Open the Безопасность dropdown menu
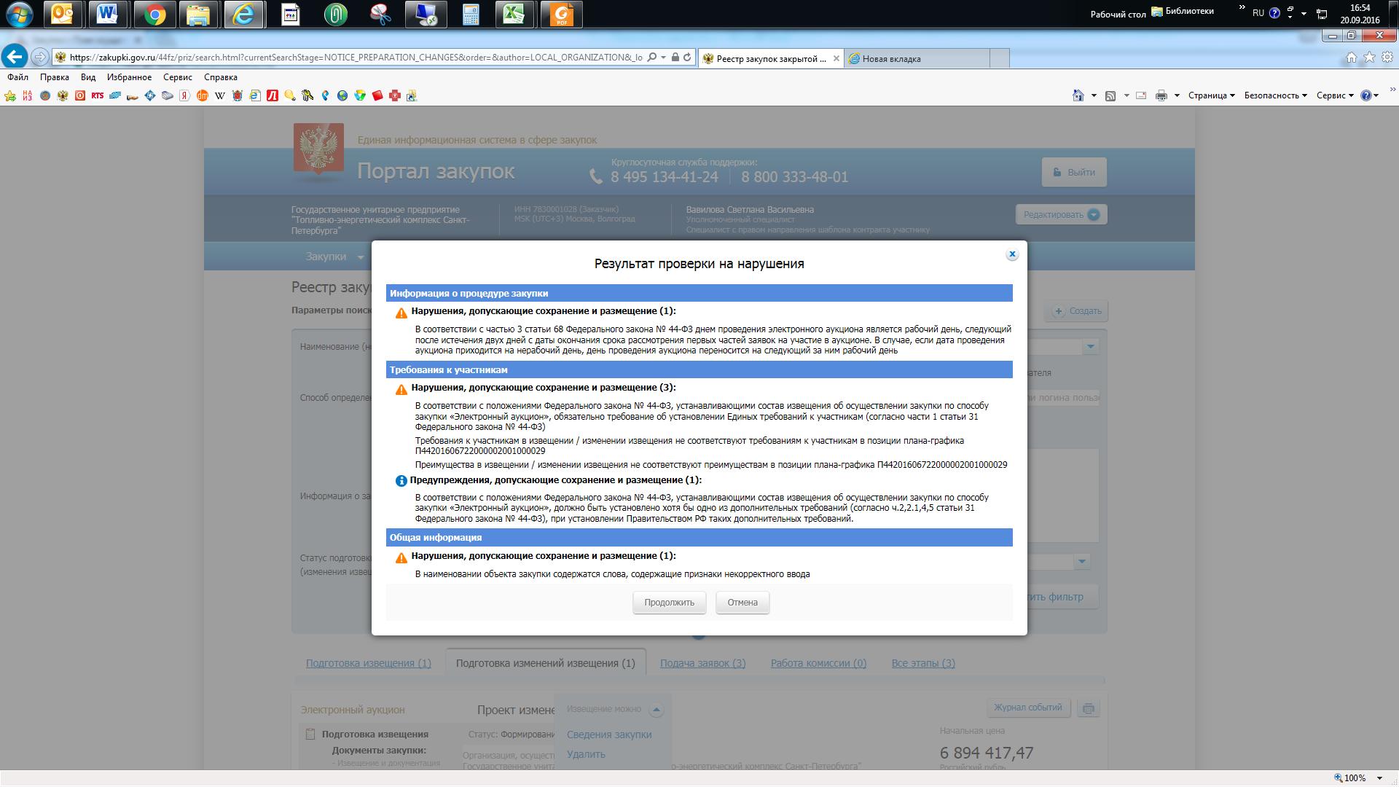The image size is (1399, 787). click(1275, 95)
